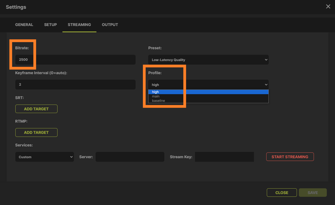Click the 'Services:' label
Viewport: 335px width, 205px height.
pos(24,145)
